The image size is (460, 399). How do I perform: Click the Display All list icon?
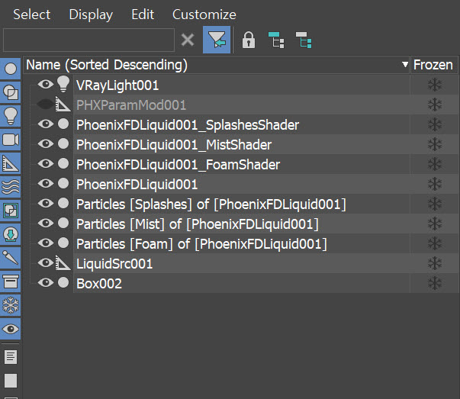[11, 357]
